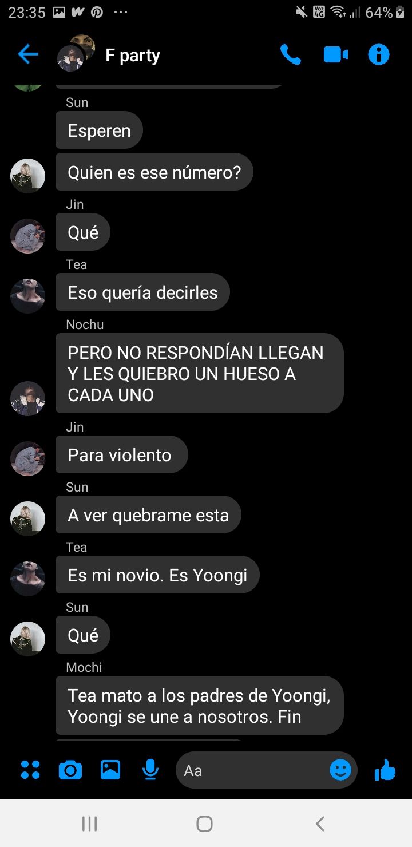Start a video call with F party
412x847 pixels.
[336, 55]
